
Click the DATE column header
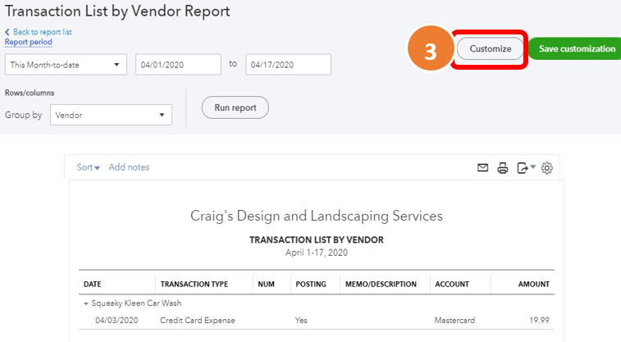point(93,285)
